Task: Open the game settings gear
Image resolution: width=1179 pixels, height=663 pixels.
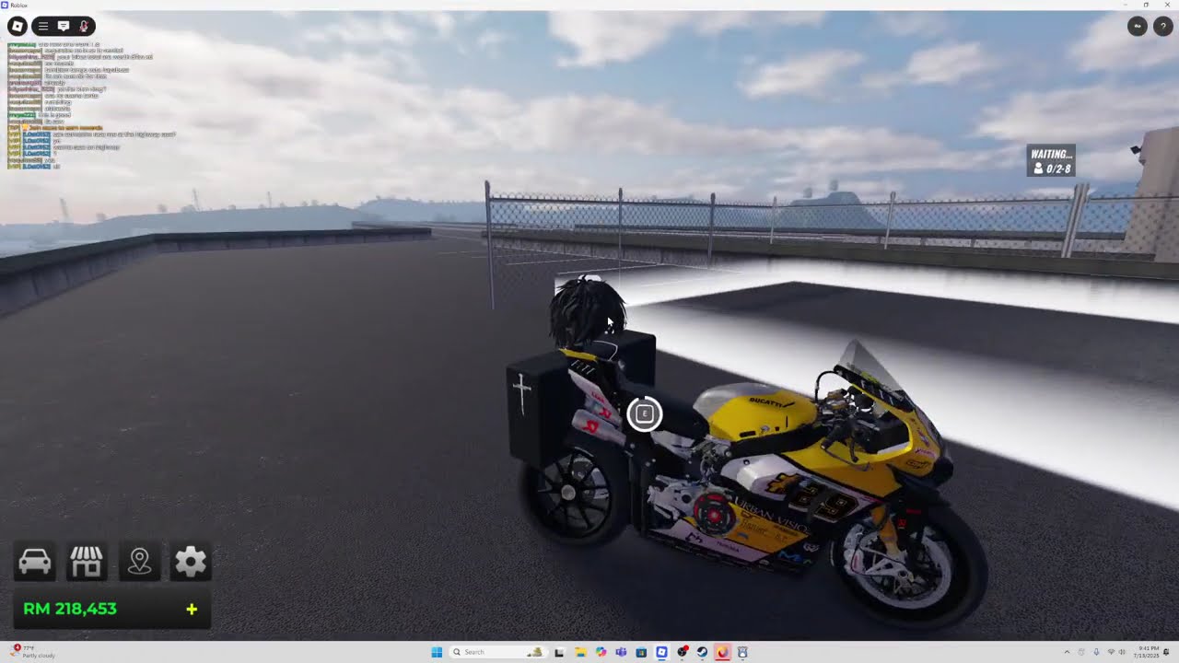Action: (x=191, y=562)
